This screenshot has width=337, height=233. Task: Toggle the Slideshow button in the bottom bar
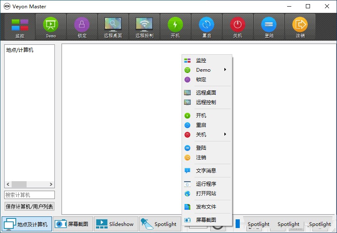point(116,224)
